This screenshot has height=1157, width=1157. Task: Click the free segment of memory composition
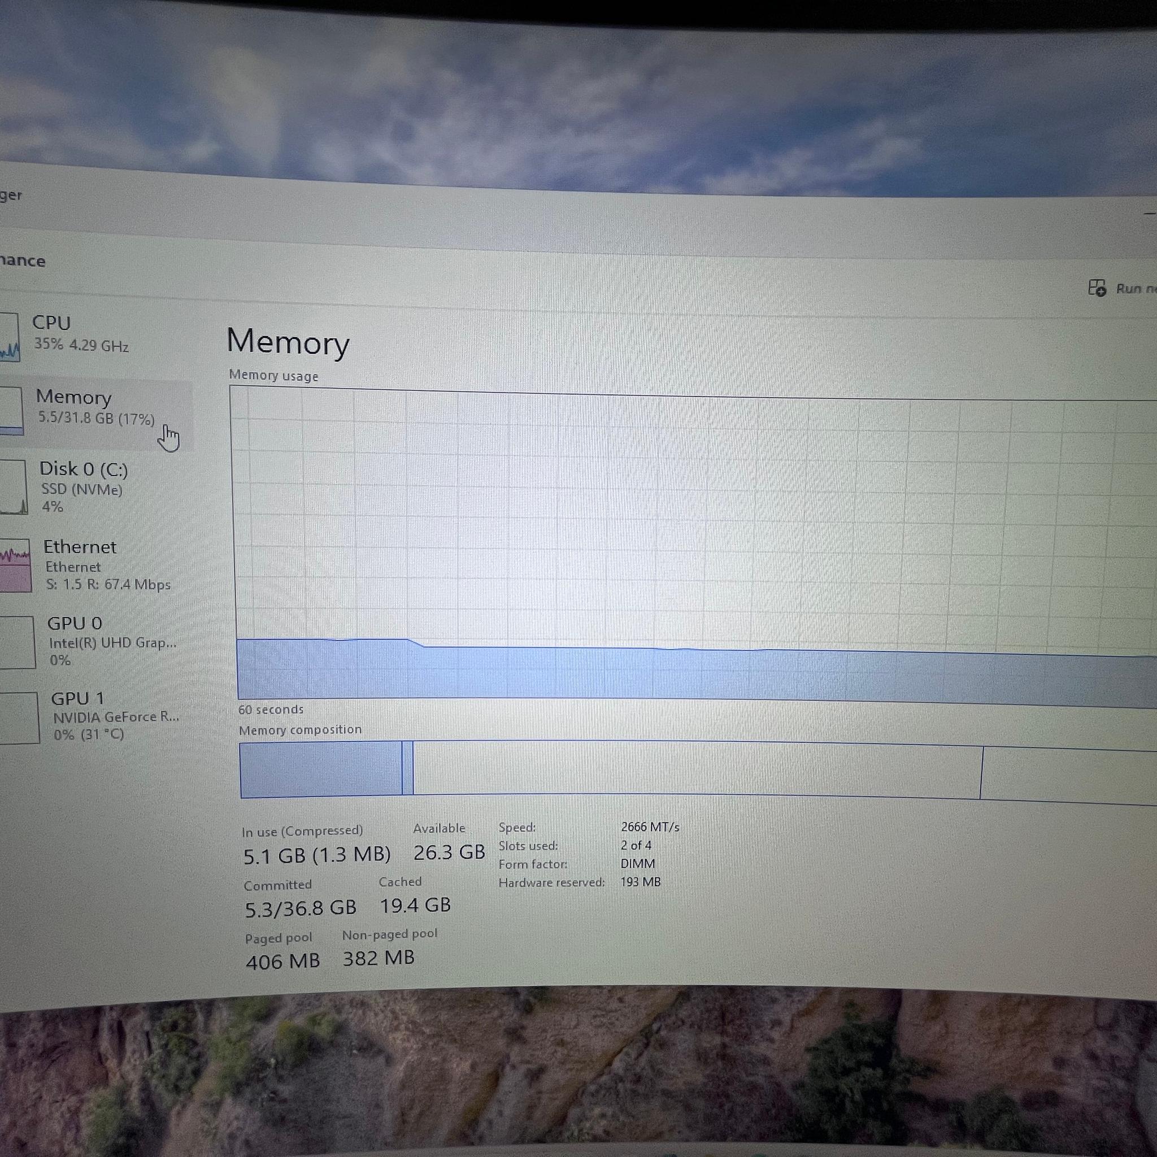point(1069,774)
